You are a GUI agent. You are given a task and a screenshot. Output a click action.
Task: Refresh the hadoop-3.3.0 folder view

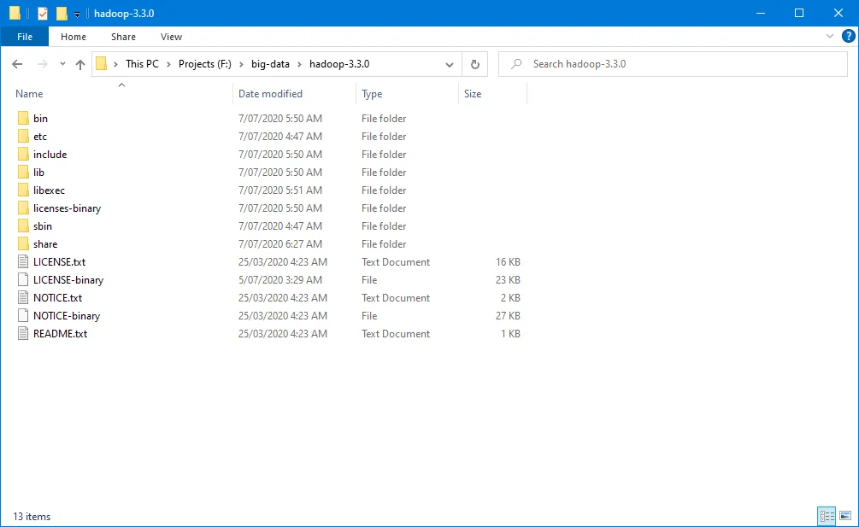point(474,64)
